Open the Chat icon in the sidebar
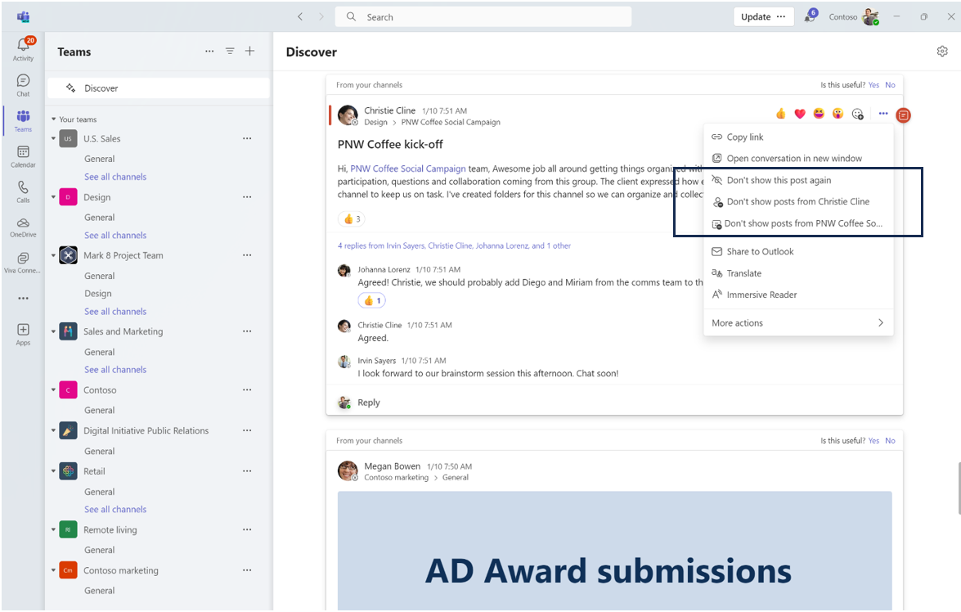This screenshot has height=612, width=961. [23, 84]
